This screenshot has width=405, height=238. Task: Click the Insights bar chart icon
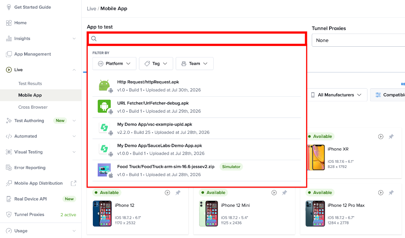(9, 39)
